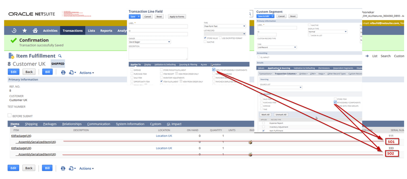The height and width of the screenshot is (179, 407).
Task: Toggle Store Value checkbox
Action: click(205, 38)
